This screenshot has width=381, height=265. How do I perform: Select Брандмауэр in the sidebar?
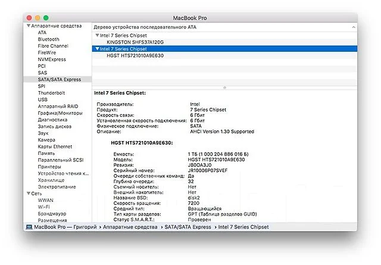52,214
